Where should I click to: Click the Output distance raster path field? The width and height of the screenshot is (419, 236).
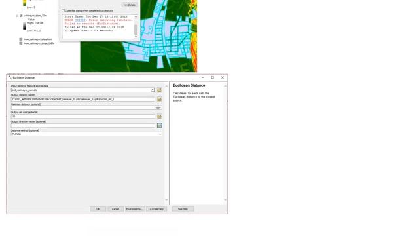tap(83, 99)
